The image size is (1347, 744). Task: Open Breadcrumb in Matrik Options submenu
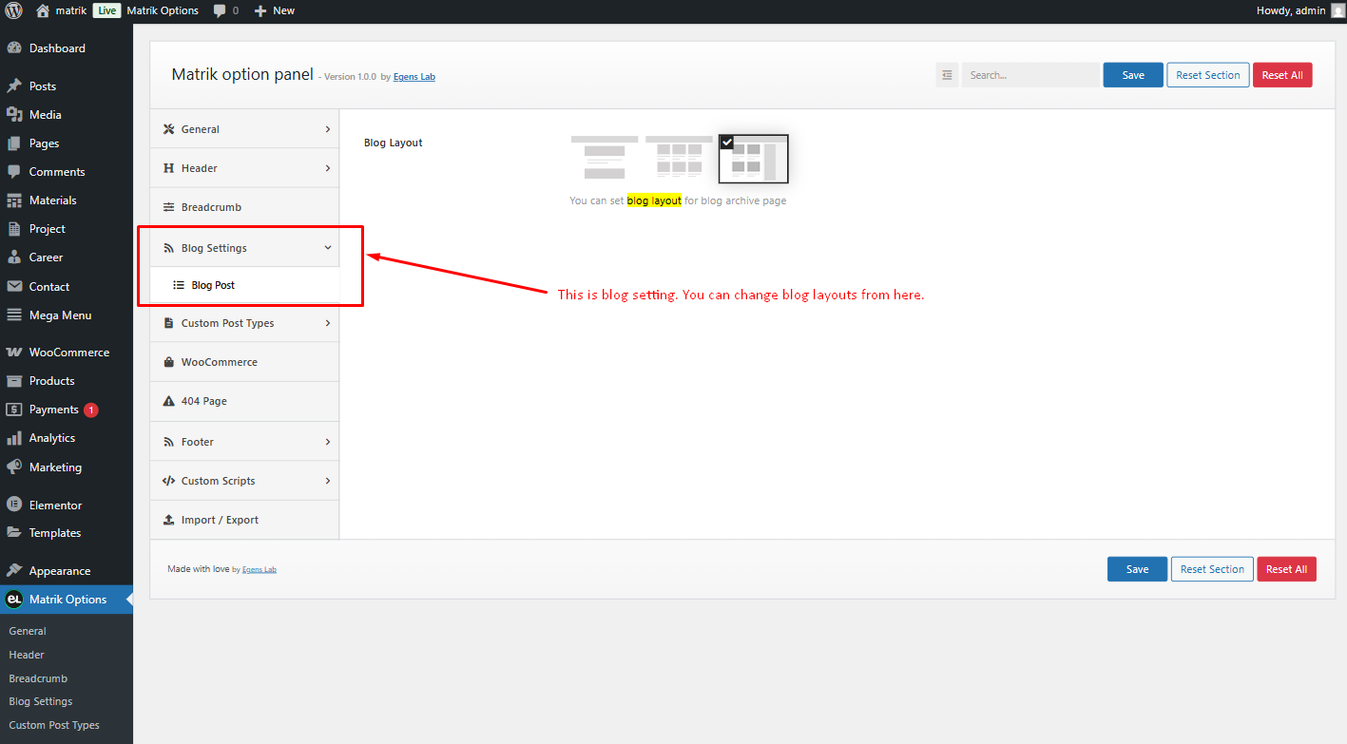(x=38, y=678)
